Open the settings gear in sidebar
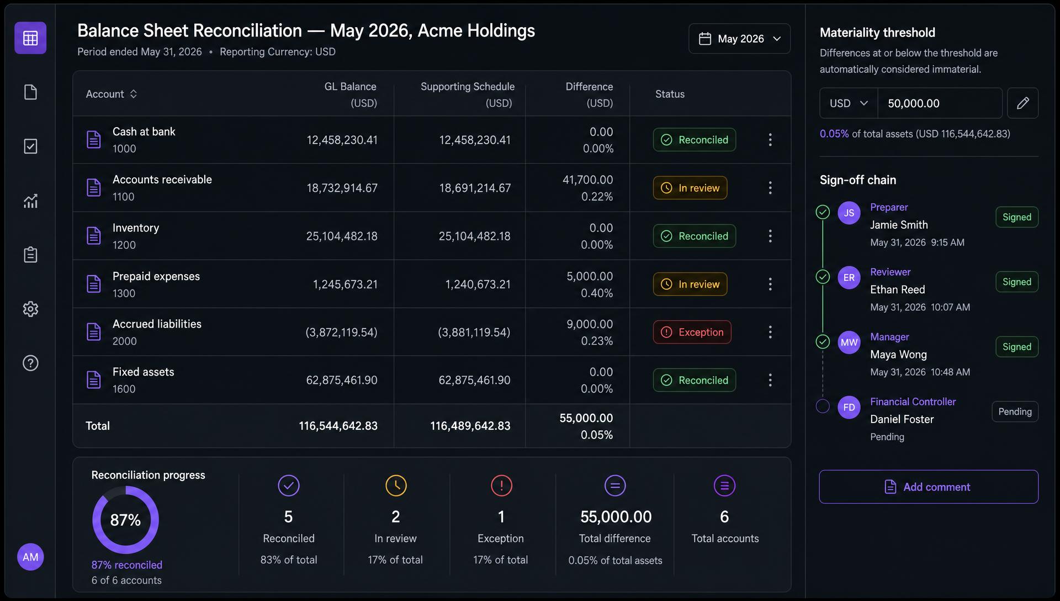 click(x=30, y=309)
